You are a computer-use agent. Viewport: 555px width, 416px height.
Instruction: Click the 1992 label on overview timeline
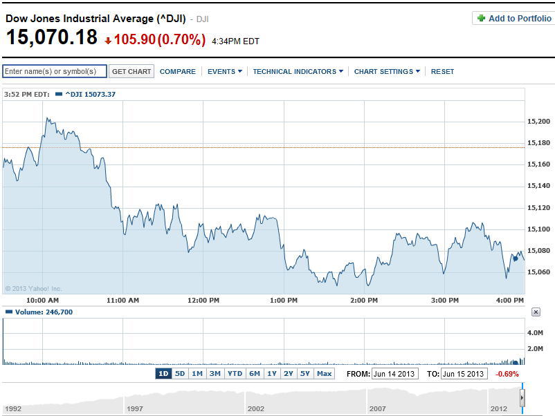coord(13,408)
